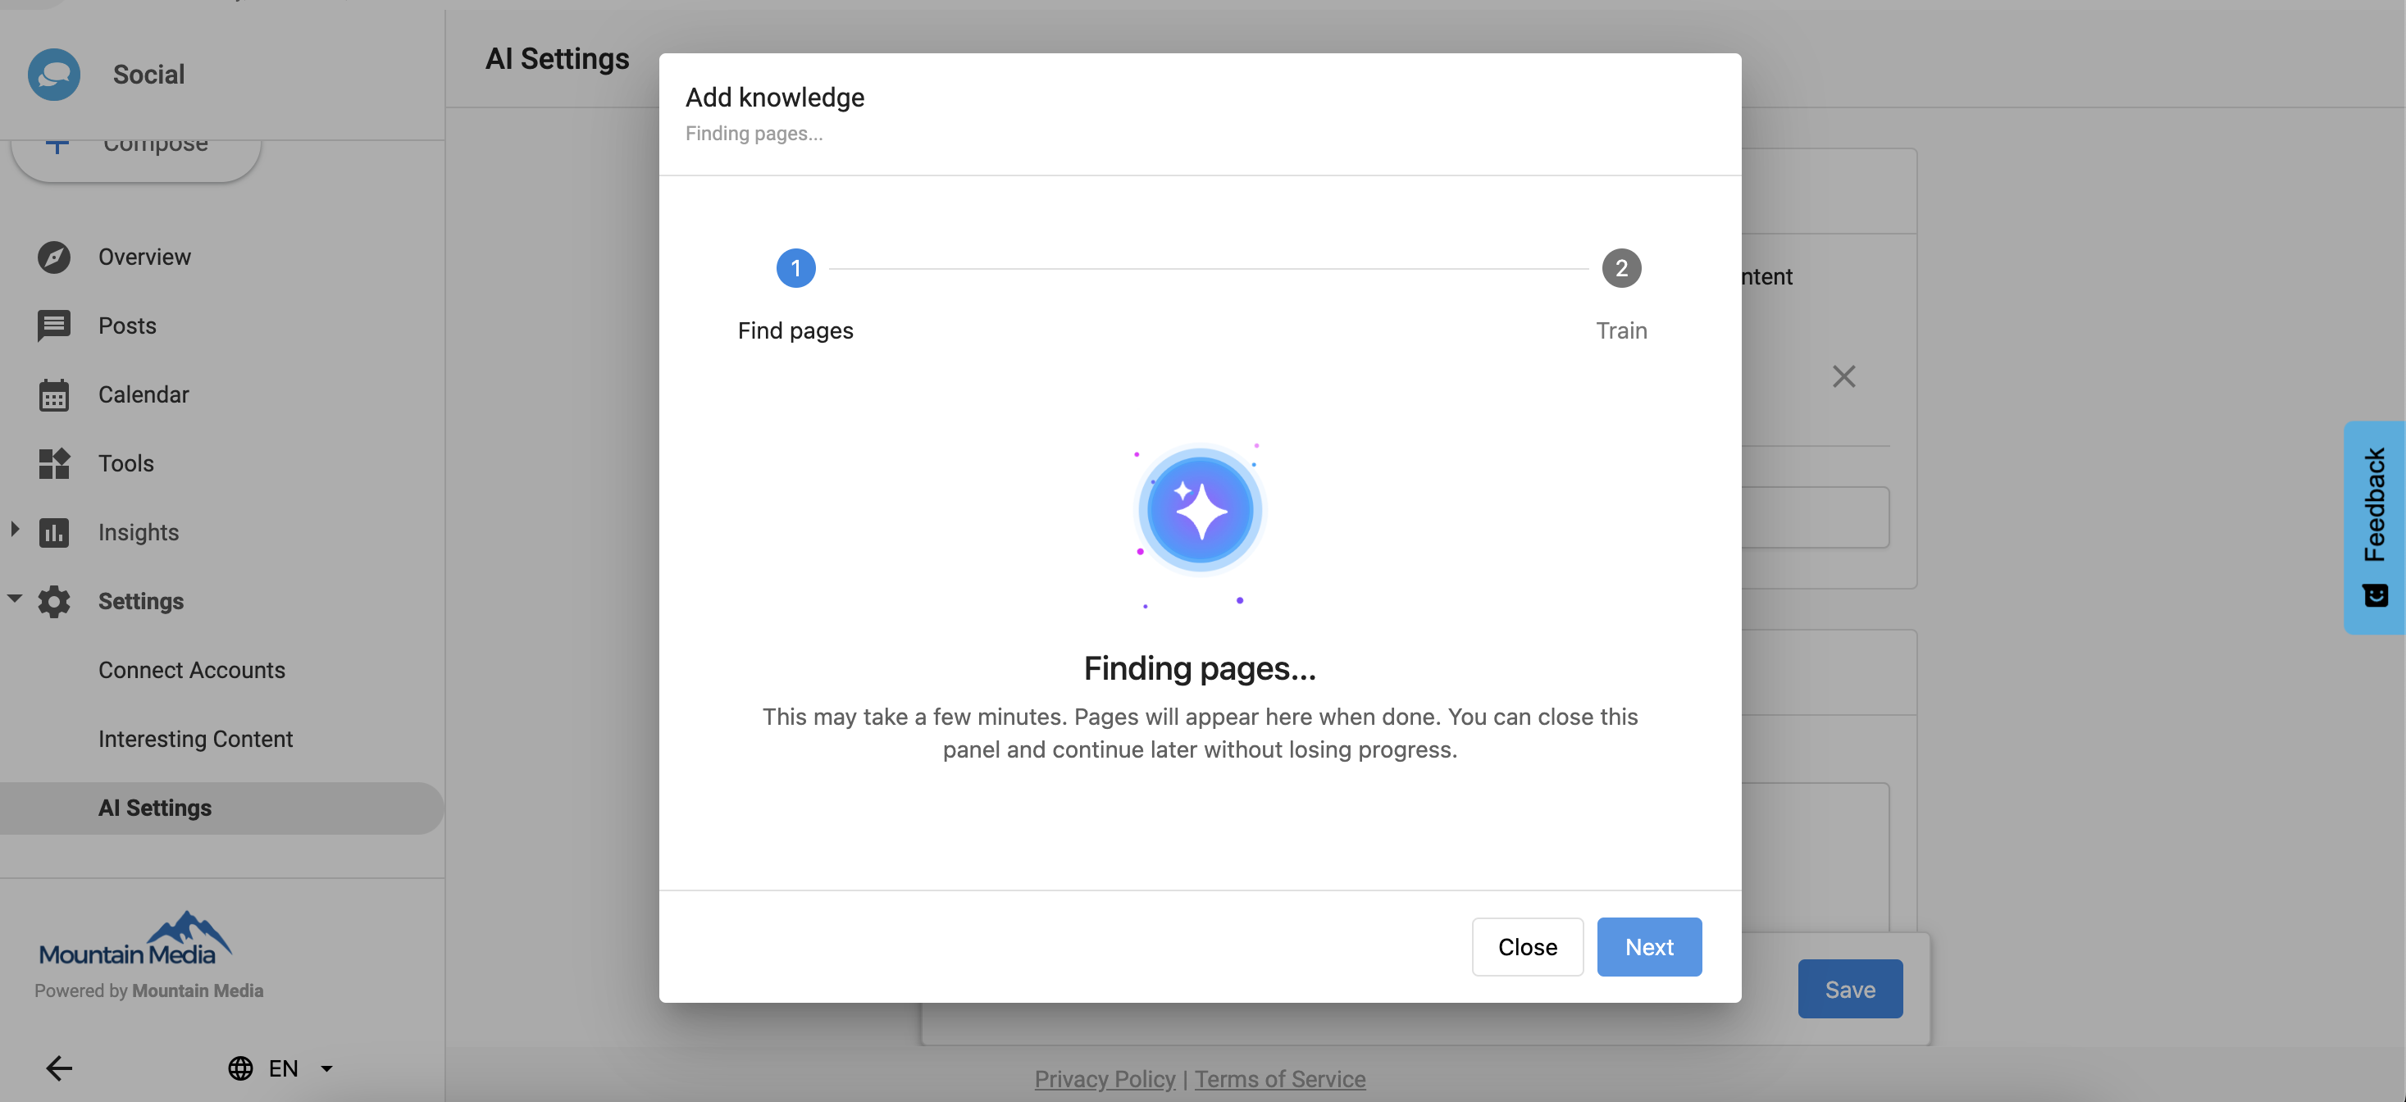Click the X icon behind the dialog
This screenshot has height=1102, width=2406.
(1843, 376)
